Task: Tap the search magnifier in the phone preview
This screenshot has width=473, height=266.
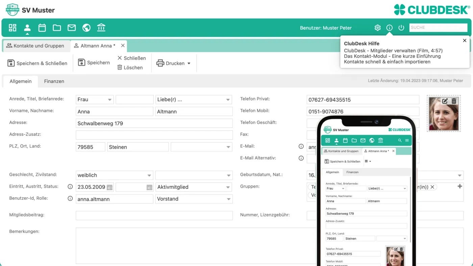Action: click(x=400, y=140)
